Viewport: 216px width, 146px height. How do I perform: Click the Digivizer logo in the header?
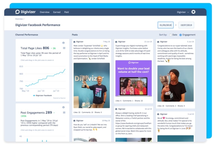[25, 12]
